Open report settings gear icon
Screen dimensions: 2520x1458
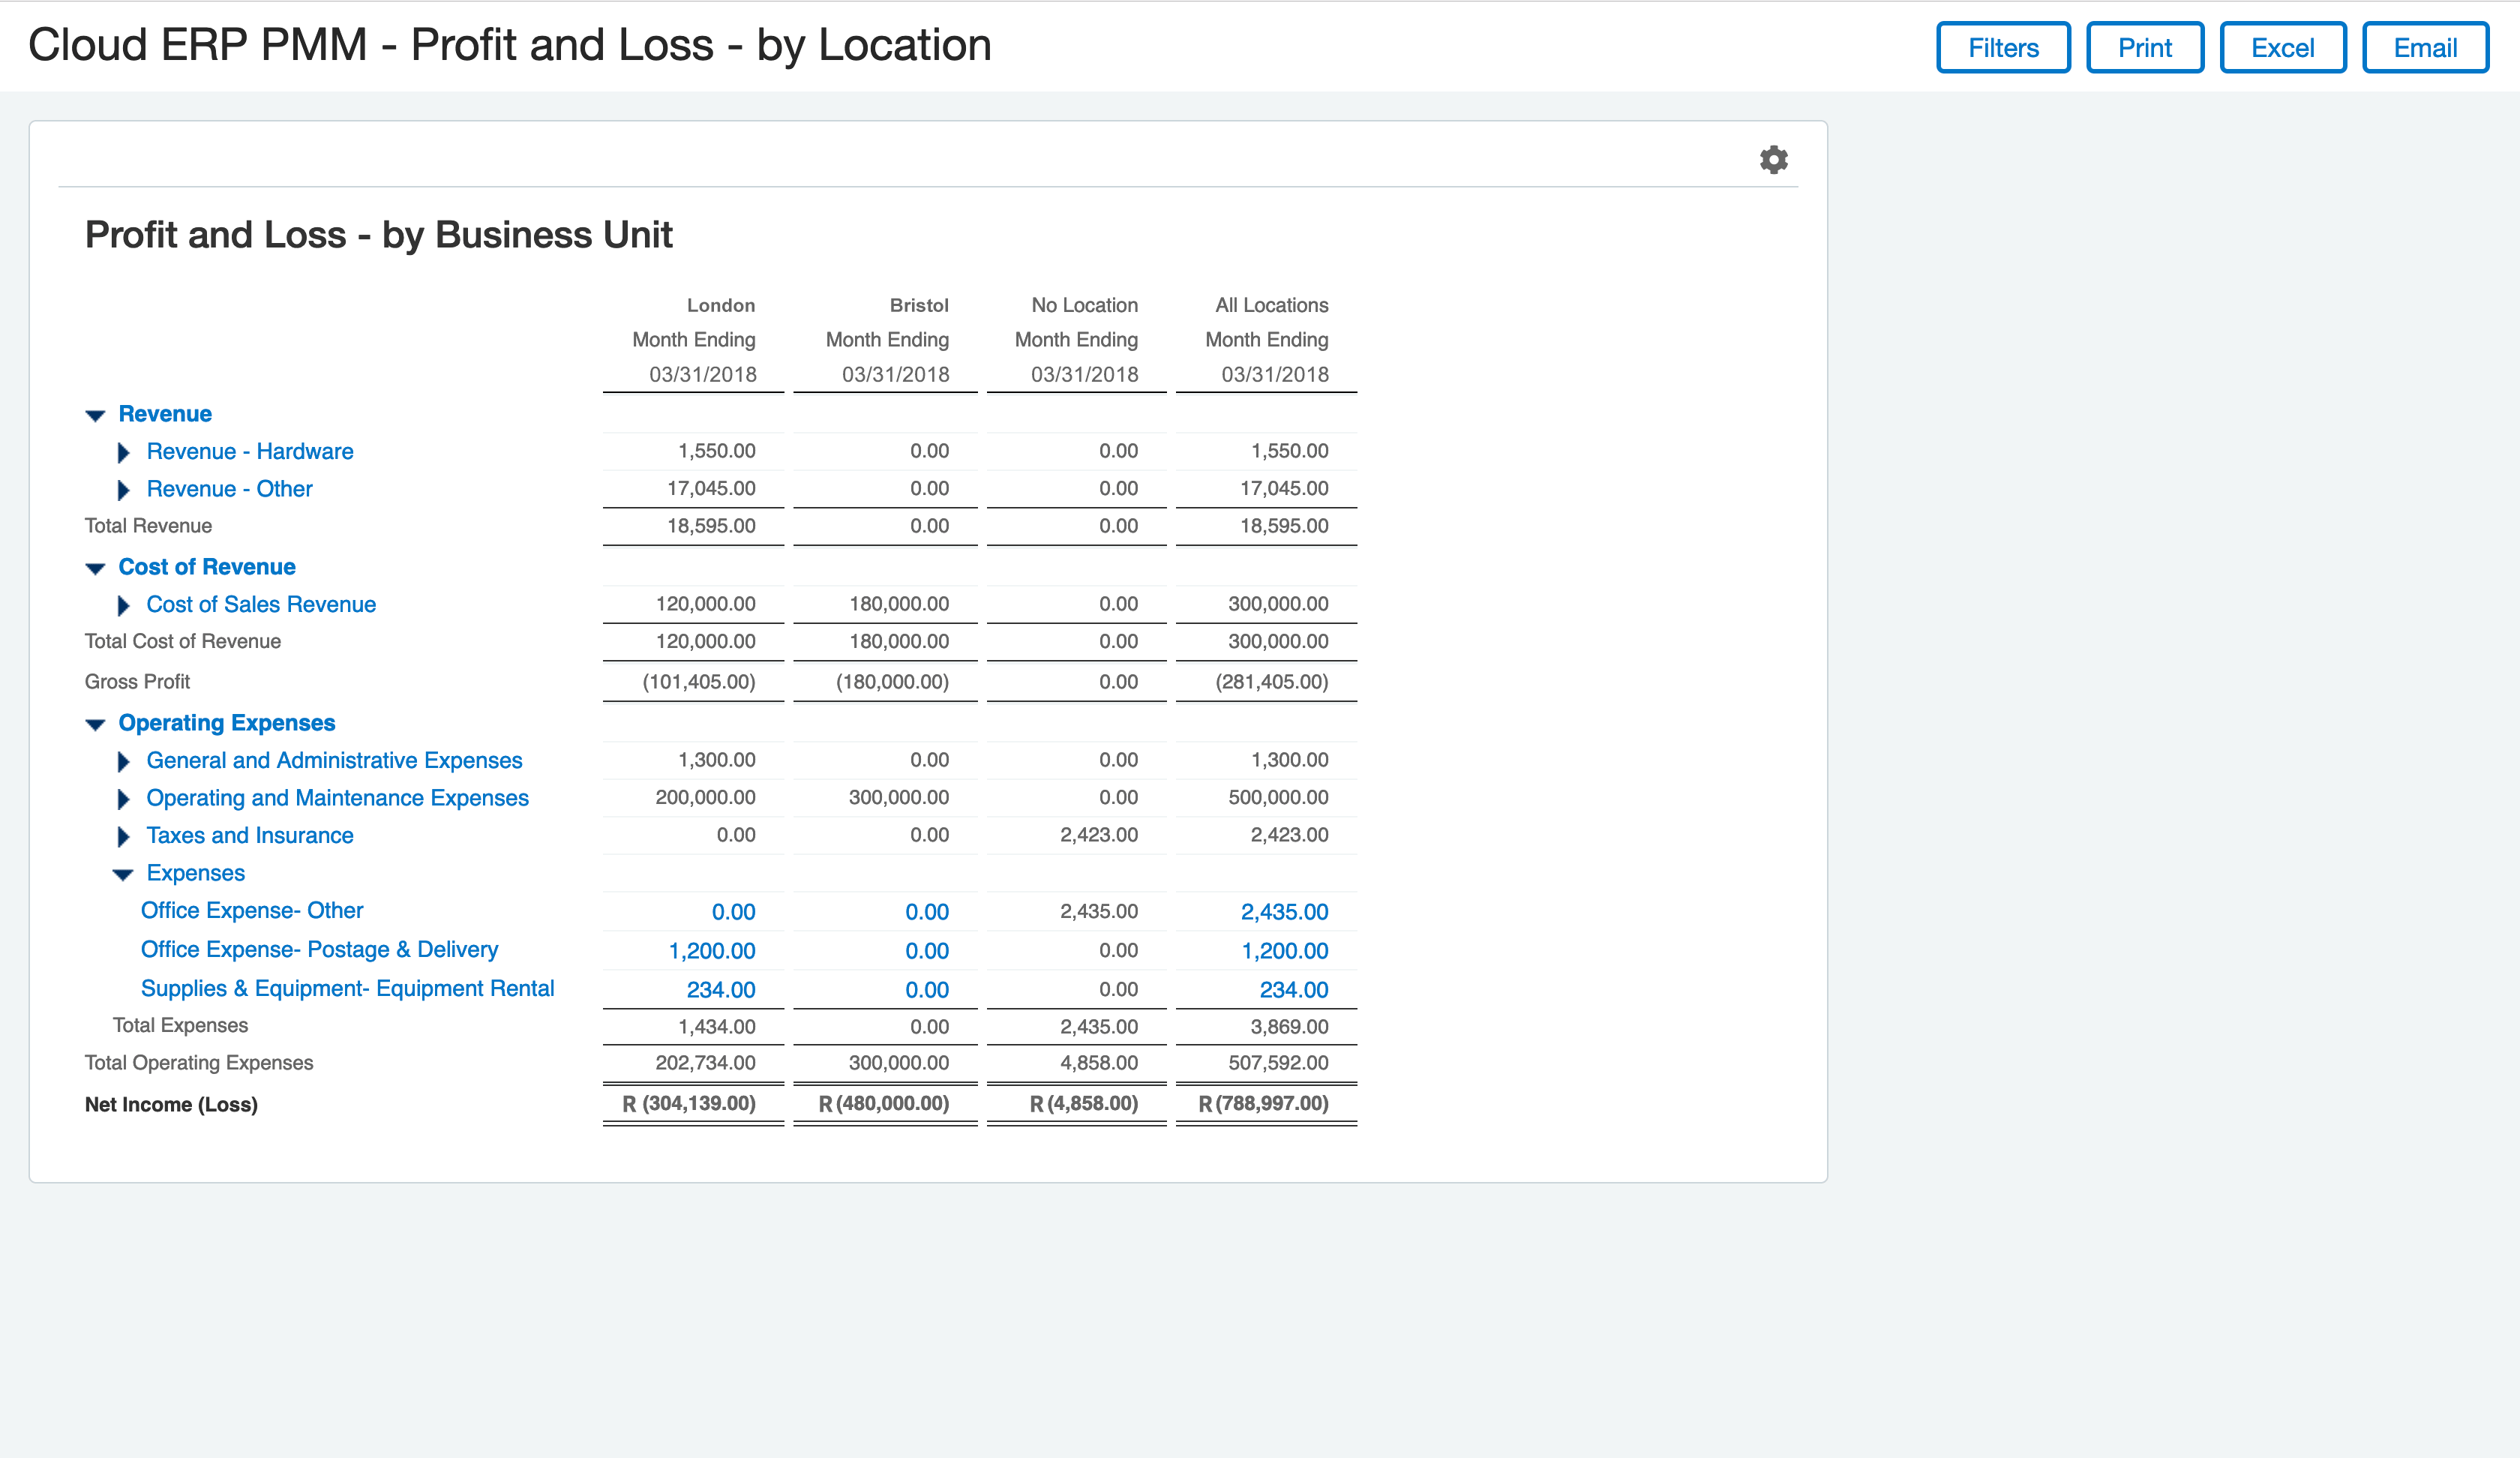point(1773,160)
